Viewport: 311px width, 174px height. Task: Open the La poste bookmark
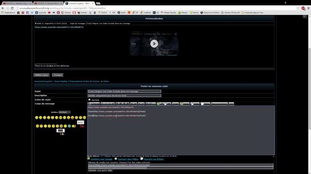pyautogui.click(x=41, y=13)
